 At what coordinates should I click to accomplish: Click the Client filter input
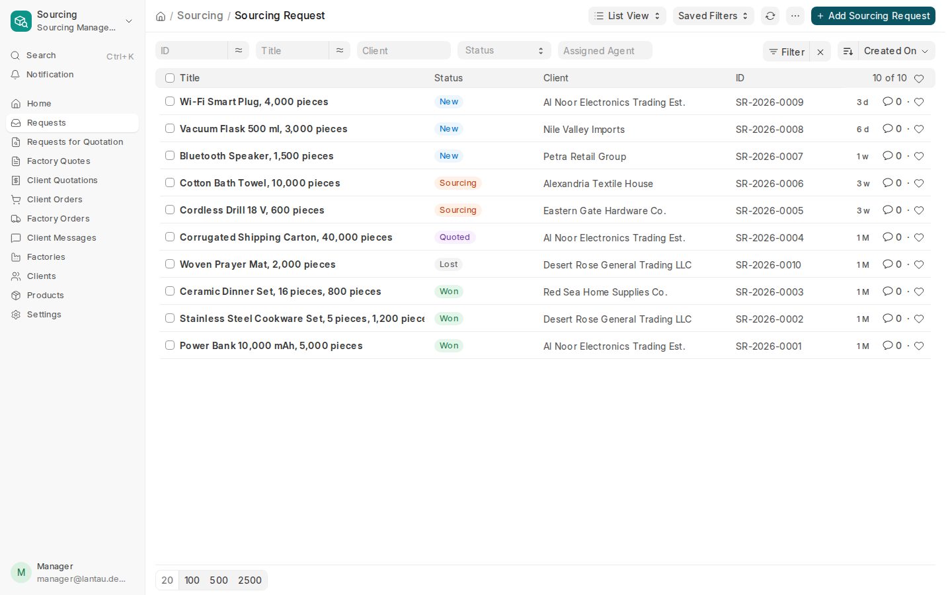pyautogui.click(x=404, y=50)
